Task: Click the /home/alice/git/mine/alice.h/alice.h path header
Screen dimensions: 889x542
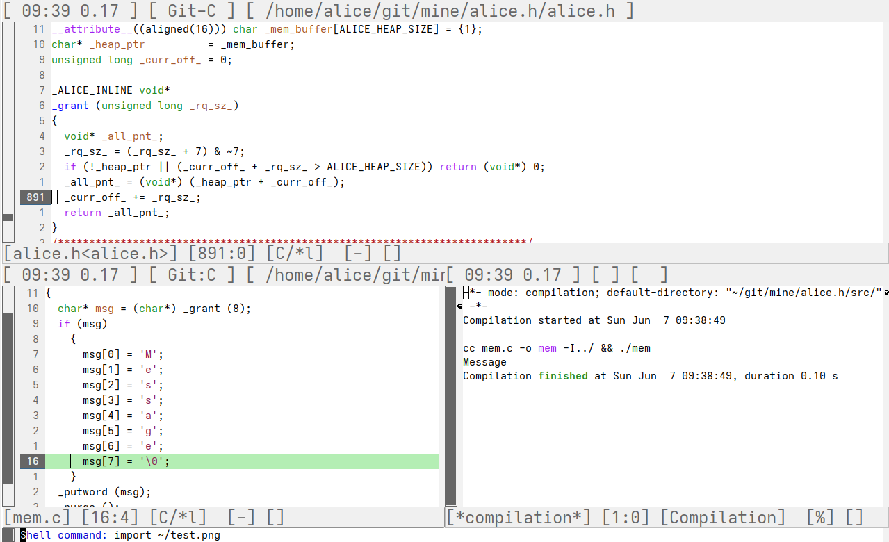Action: tap(440, 10)
